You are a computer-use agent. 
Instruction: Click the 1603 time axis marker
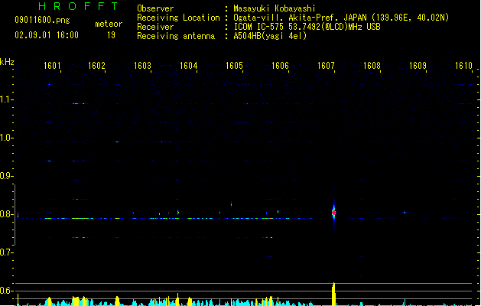[143, 66]
